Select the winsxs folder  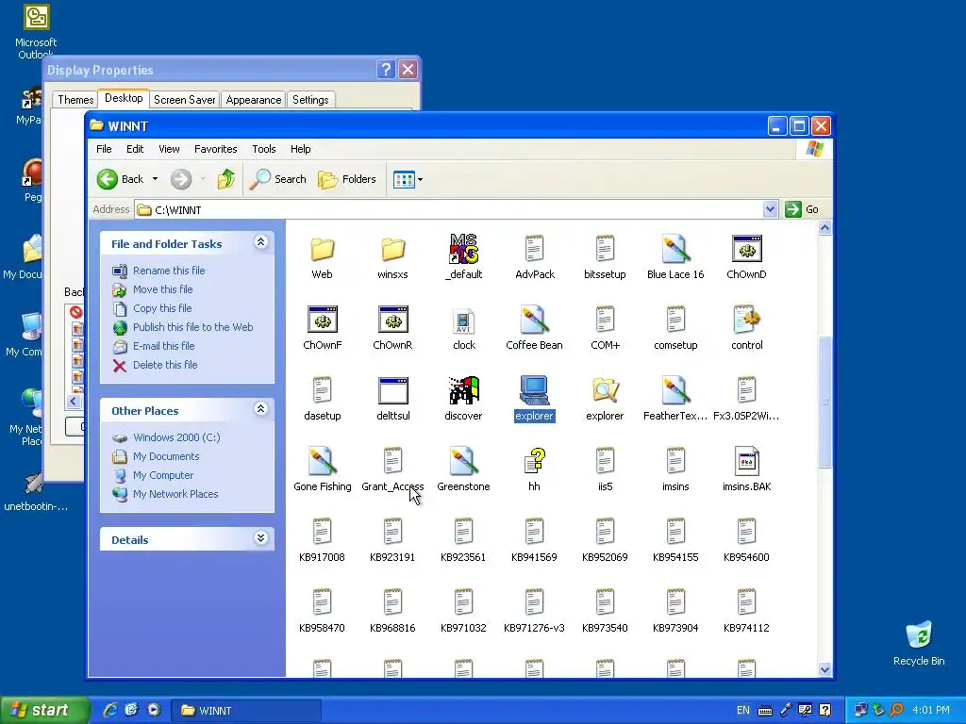tap(392, 250)
